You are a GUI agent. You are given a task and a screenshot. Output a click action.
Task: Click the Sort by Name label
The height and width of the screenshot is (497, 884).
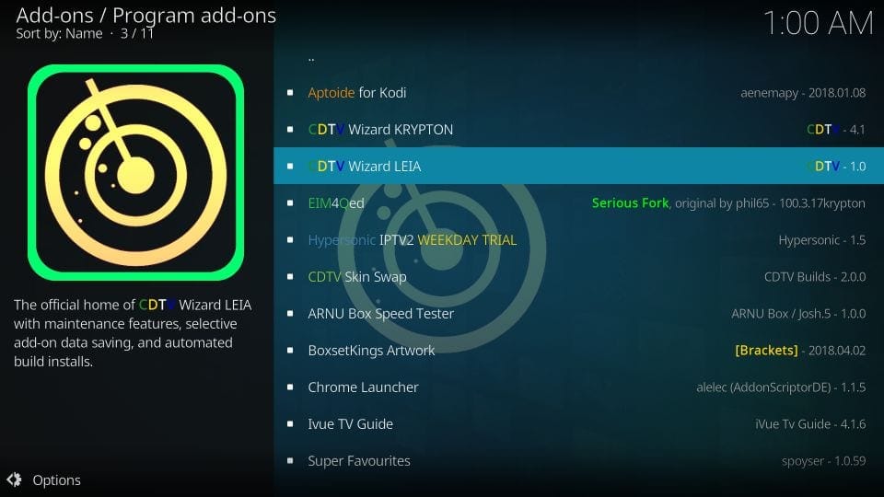coord(59,34)
